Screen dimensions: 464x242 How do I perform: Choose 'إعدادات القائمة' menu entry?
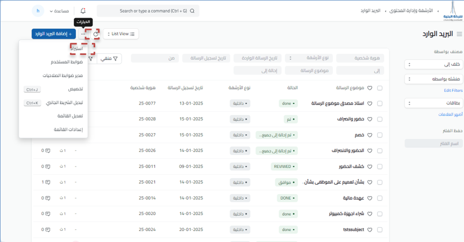coord(53,130)
